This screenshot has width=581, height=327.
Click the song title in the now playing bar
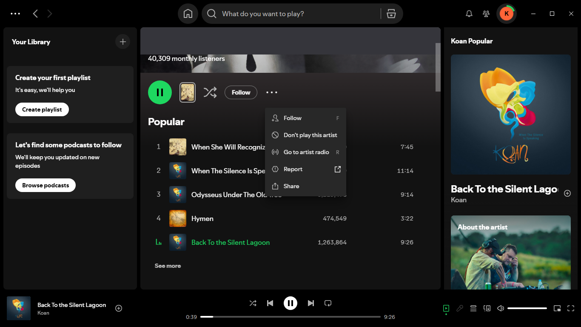[71, 305]
